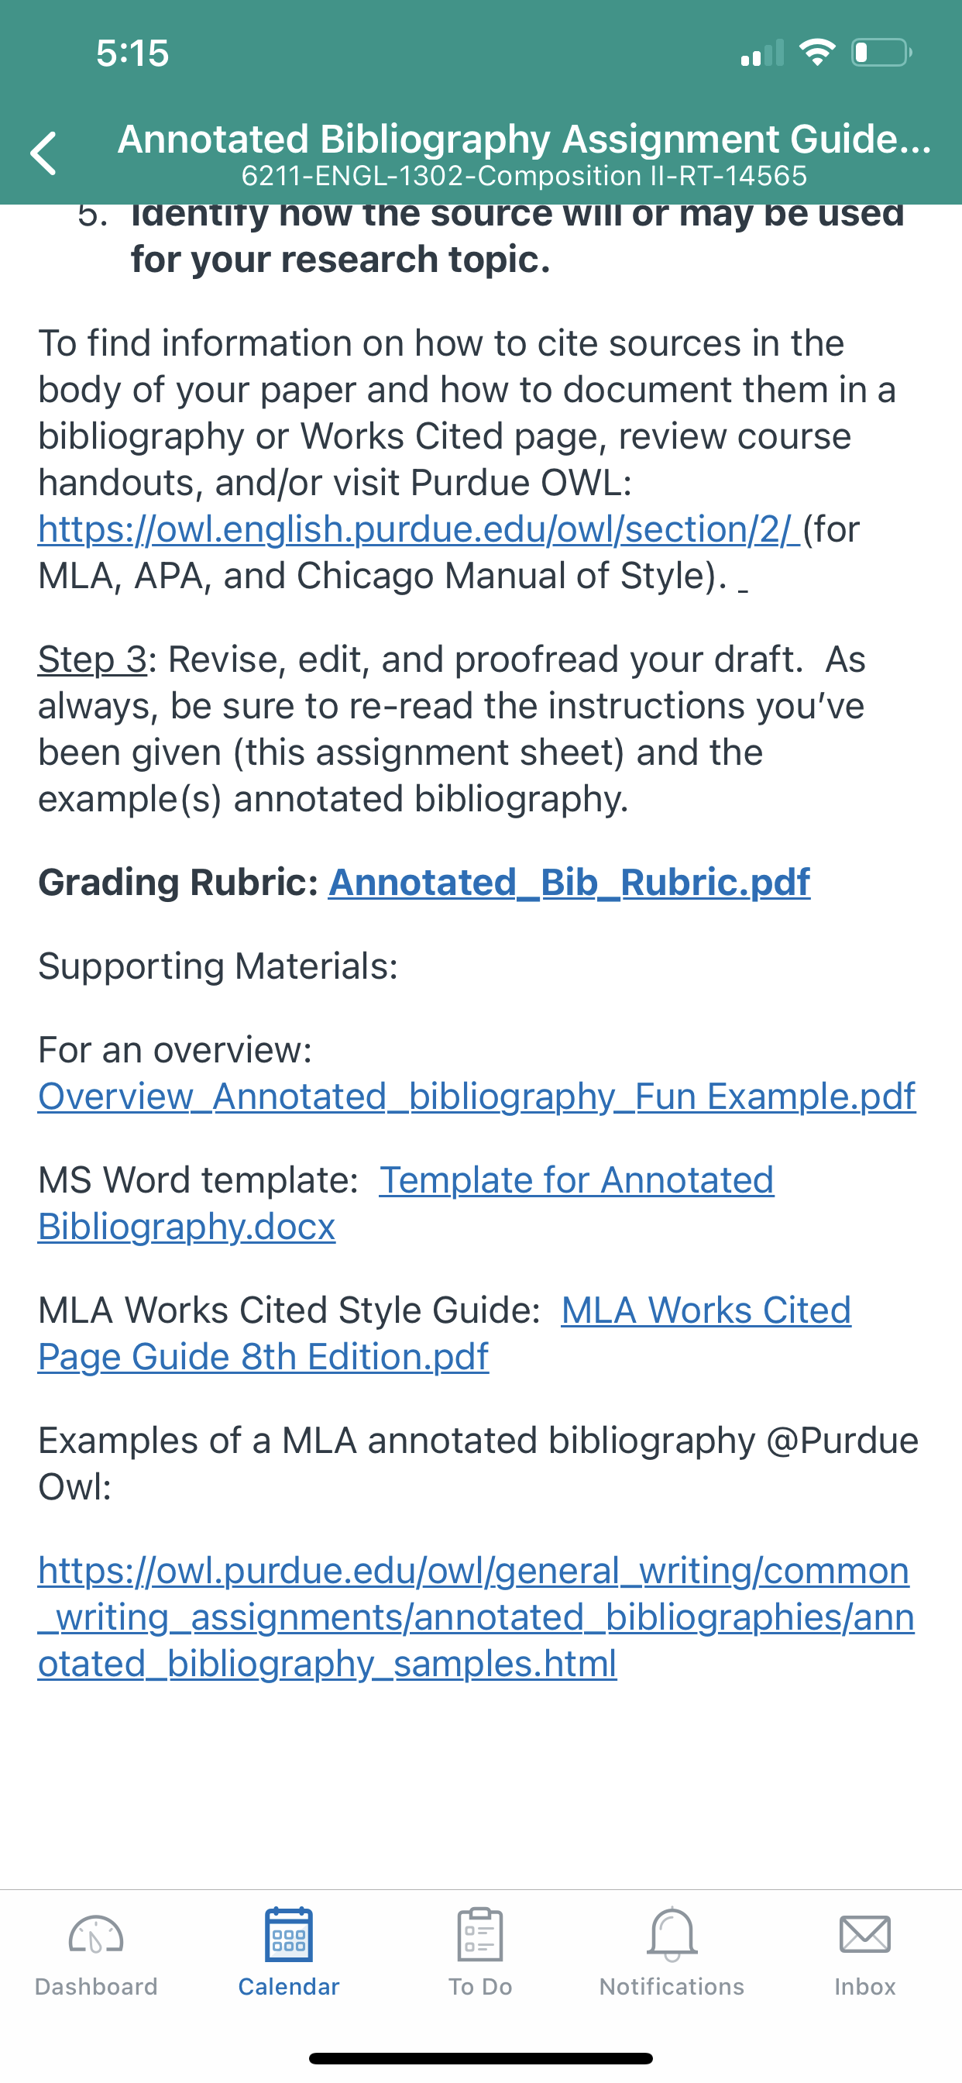Open the Dashboard gauge icon
Screen dimensions: 962x2083
pyautogui.click(x=96, y=1936)
